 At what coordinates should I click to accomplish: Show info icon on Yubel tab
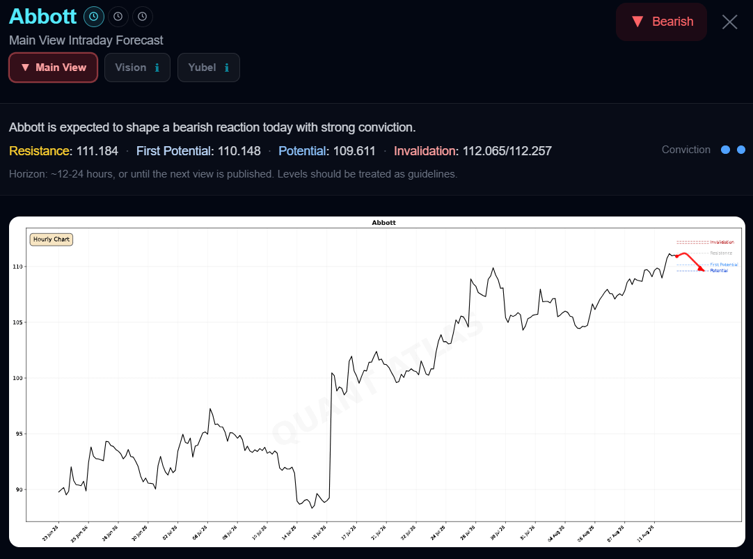click(227, 68)
